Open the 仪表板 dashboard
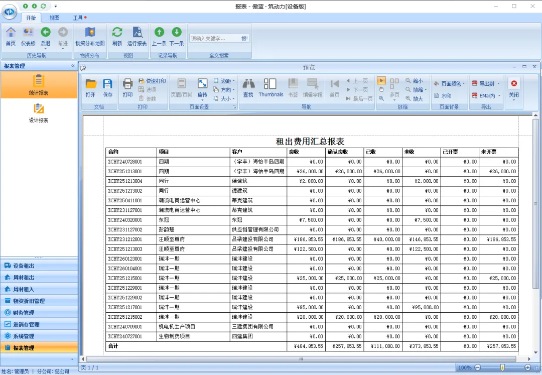 tap(28, 37)
